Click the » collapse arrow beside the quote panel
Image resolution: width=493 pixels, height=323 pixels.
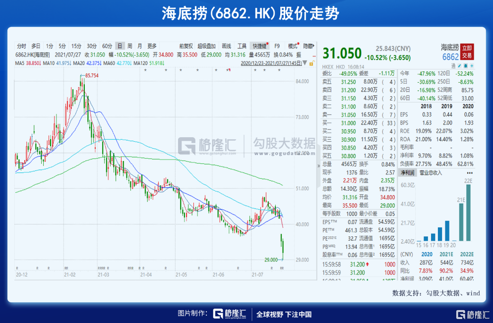coord(318,165)
